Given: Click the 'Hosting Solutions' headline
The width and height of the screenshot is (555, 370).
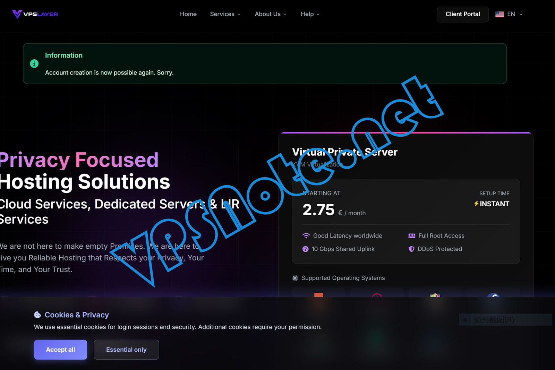Looking at the screenshot, I should 85,181.
